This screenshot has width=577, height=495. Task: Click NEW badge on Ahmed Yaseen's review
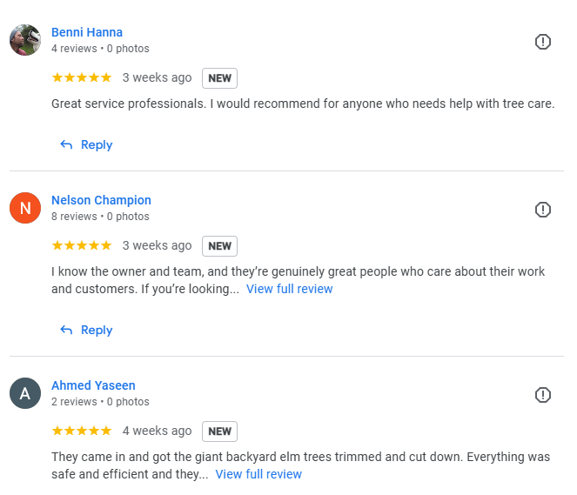[x=220, y=431]
